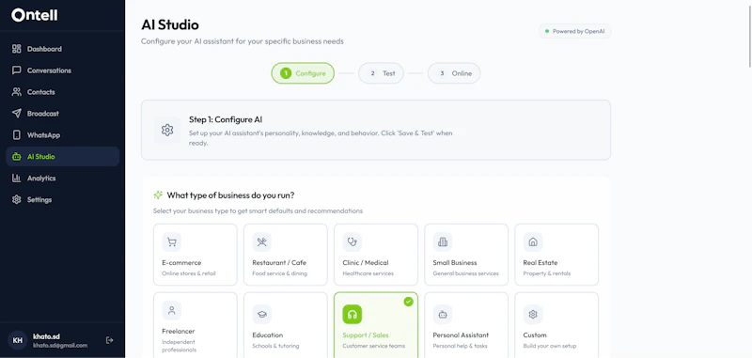752x358 pixels.
Task: Go to the Online step
Action: pyautogui.click(x=454, y=73)
